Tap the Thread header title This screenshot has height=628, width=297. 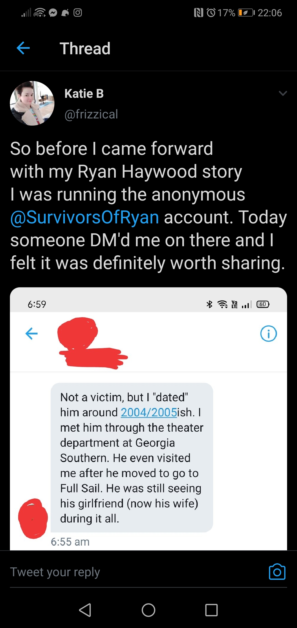85,48
